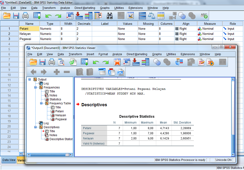Recall recent dialogs icon in Data Editor
This screenshot has height=170, width=244.
click(x=37, y=16)
